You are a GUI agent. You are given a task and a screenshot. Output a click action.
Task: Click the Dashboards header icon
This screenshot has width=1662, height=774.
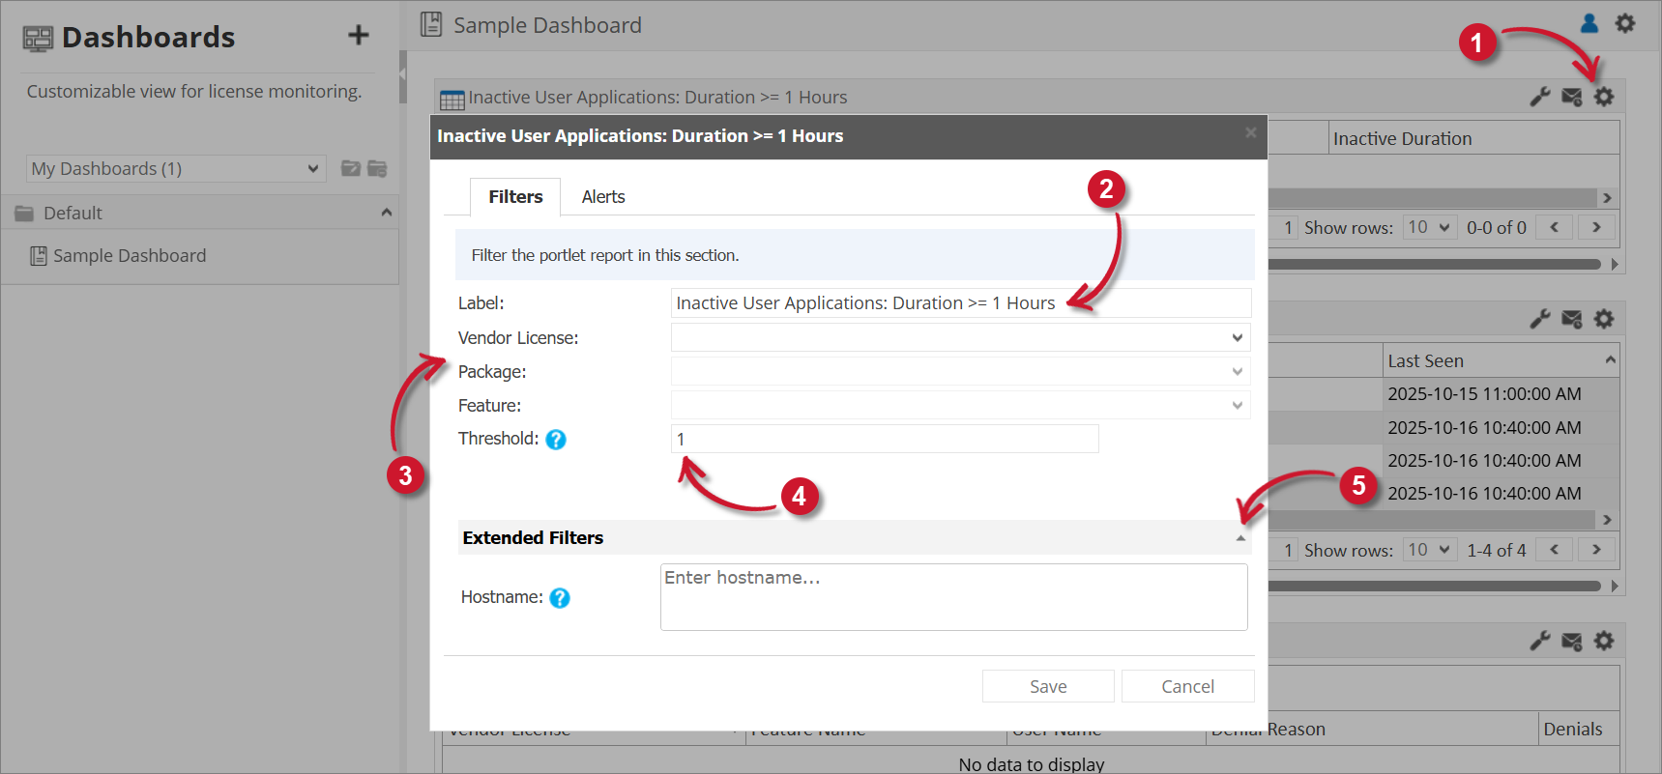pos(38,38)
